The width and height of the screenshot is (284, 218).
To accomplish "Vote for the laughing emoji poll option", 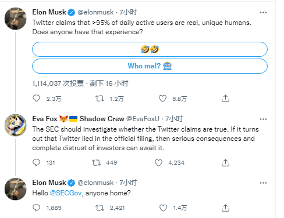I will 150,49.
